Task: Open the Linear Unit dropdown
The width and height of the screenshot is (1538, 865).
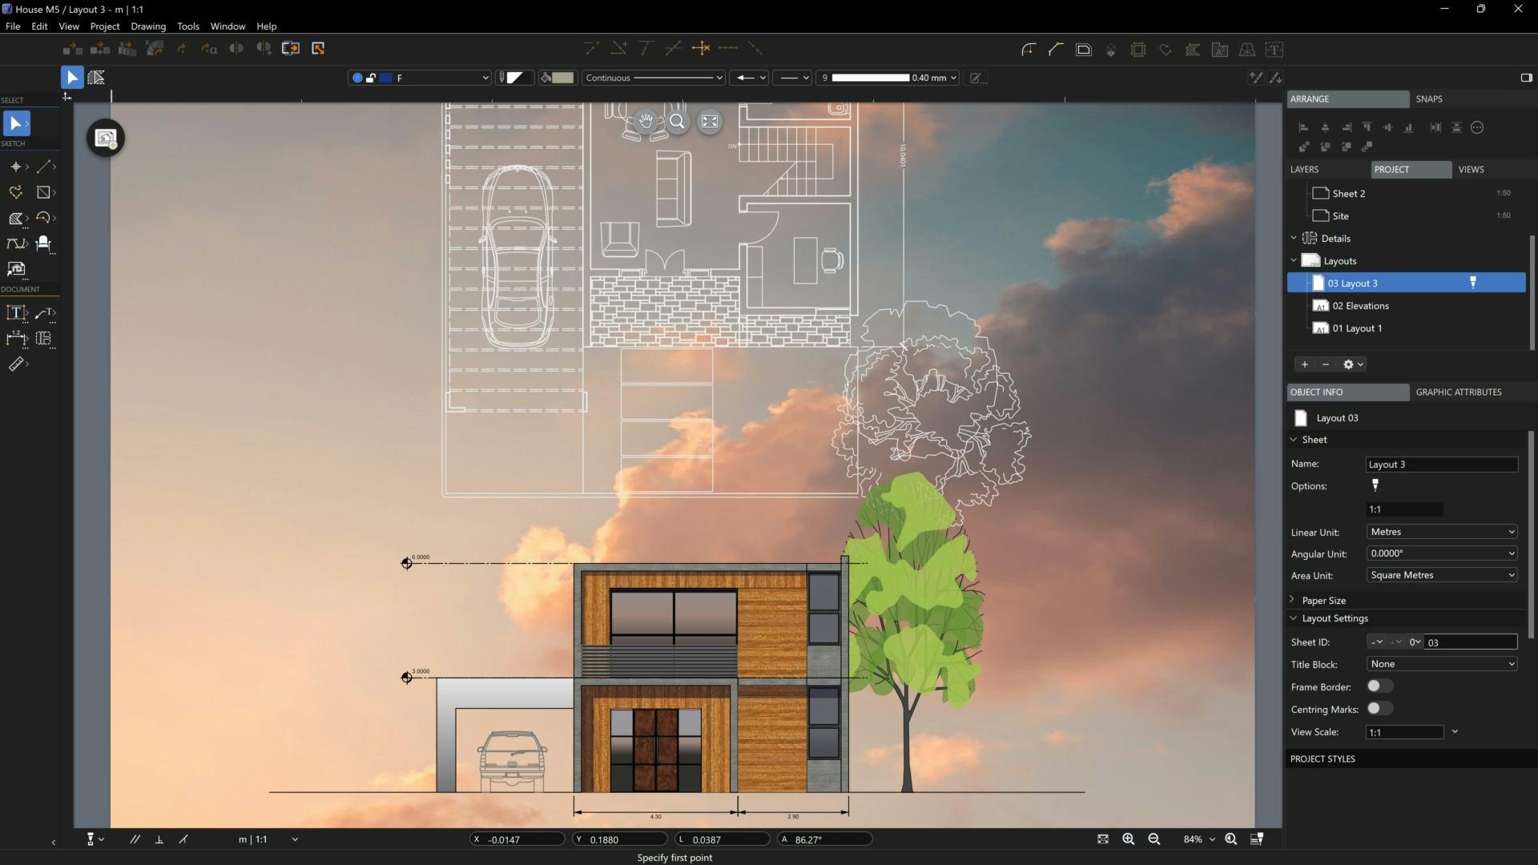Action: pyautogui.click(x=1440, y=531)
